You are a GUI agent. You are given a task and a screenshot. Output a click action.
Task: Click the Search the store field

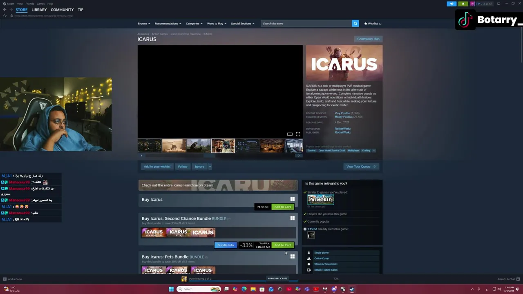(306, 24)
